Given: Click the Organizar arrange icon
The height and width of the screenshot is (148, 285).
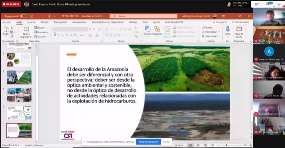Looking at the screenshot, I should [157, 29].
